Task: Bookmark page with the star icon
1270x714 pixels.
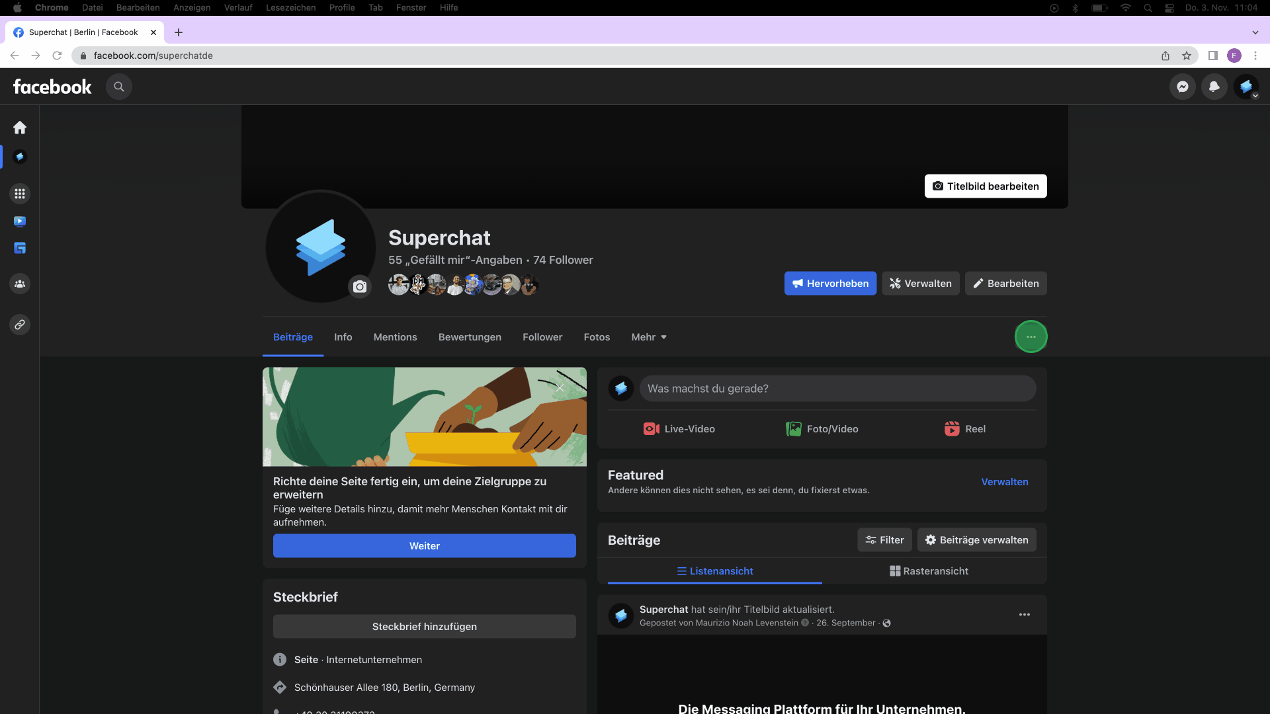Action: click(1187, 56)
